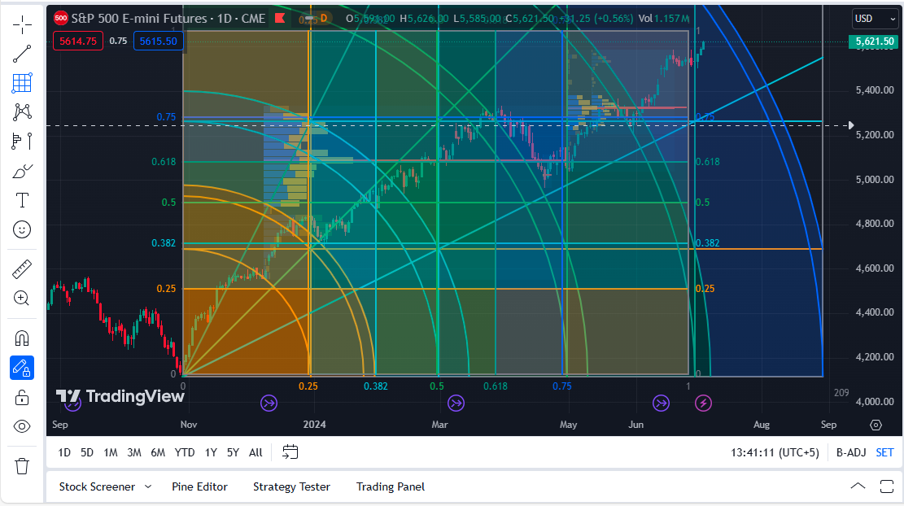The height and width of the screenshot is (506, 904).
Task: Click the blue buy price 5615.50 button
Action: [x=159, y=41]
